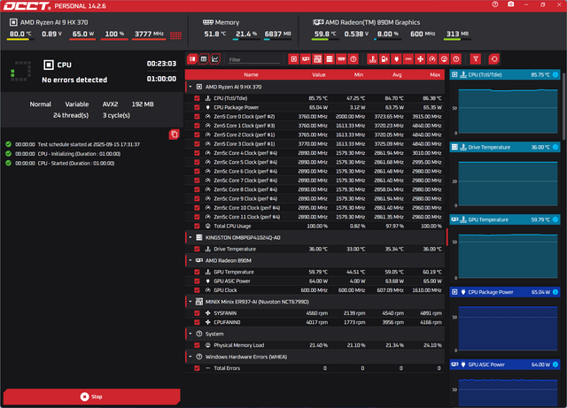Take a screenshot with camera icon
The image size is (567, 408).
pyautogui.click(x=510, y=4)
